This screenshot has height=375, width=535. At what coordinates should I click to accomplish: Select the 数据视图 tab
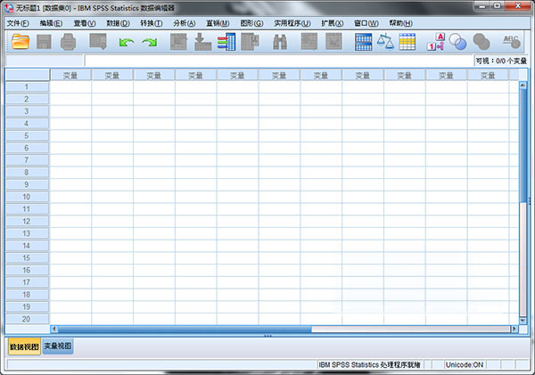(24, 346)
